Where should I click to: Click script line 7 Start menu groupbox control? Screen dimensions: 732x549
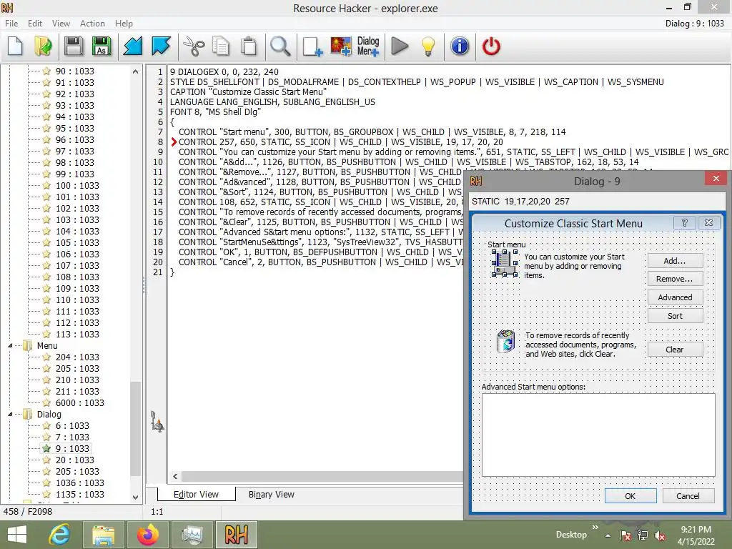point(372,132)
